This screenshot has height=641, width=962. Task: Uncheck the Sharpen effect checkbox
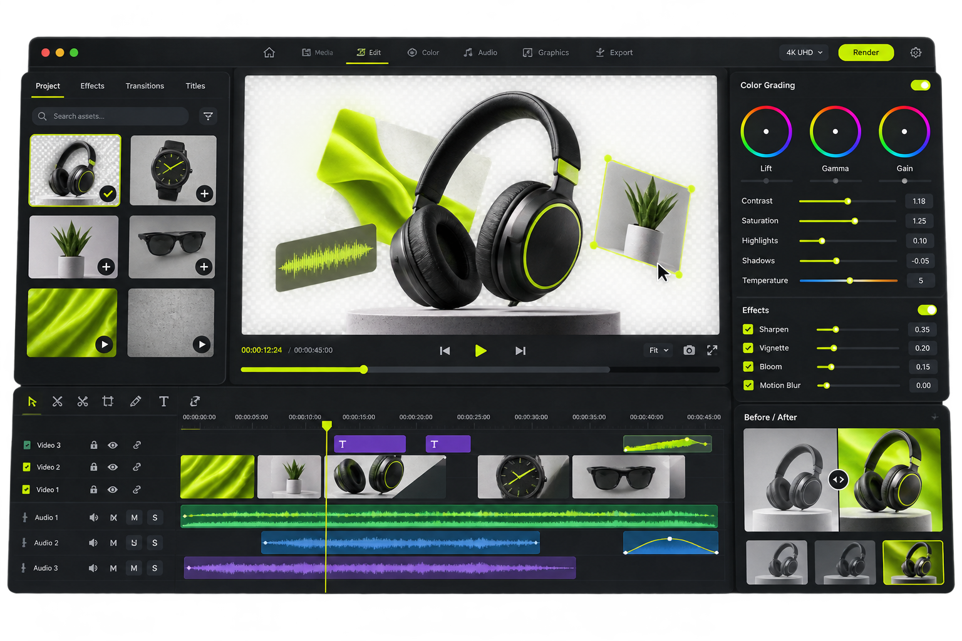click(748, 329)
